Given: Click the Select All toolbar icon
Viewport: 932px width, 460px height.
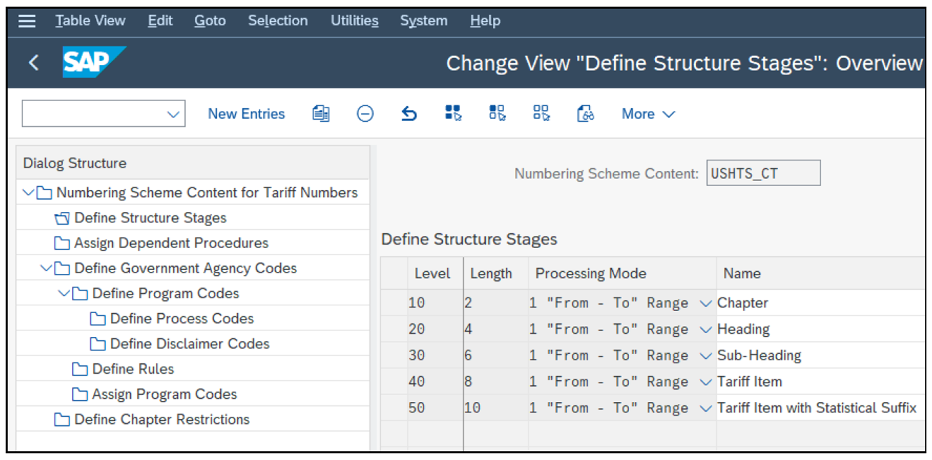Looking at the screenshot, I should click(x=453, y=114).
